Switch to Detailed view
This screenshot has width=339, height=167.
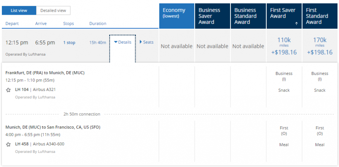click(53, 11)
